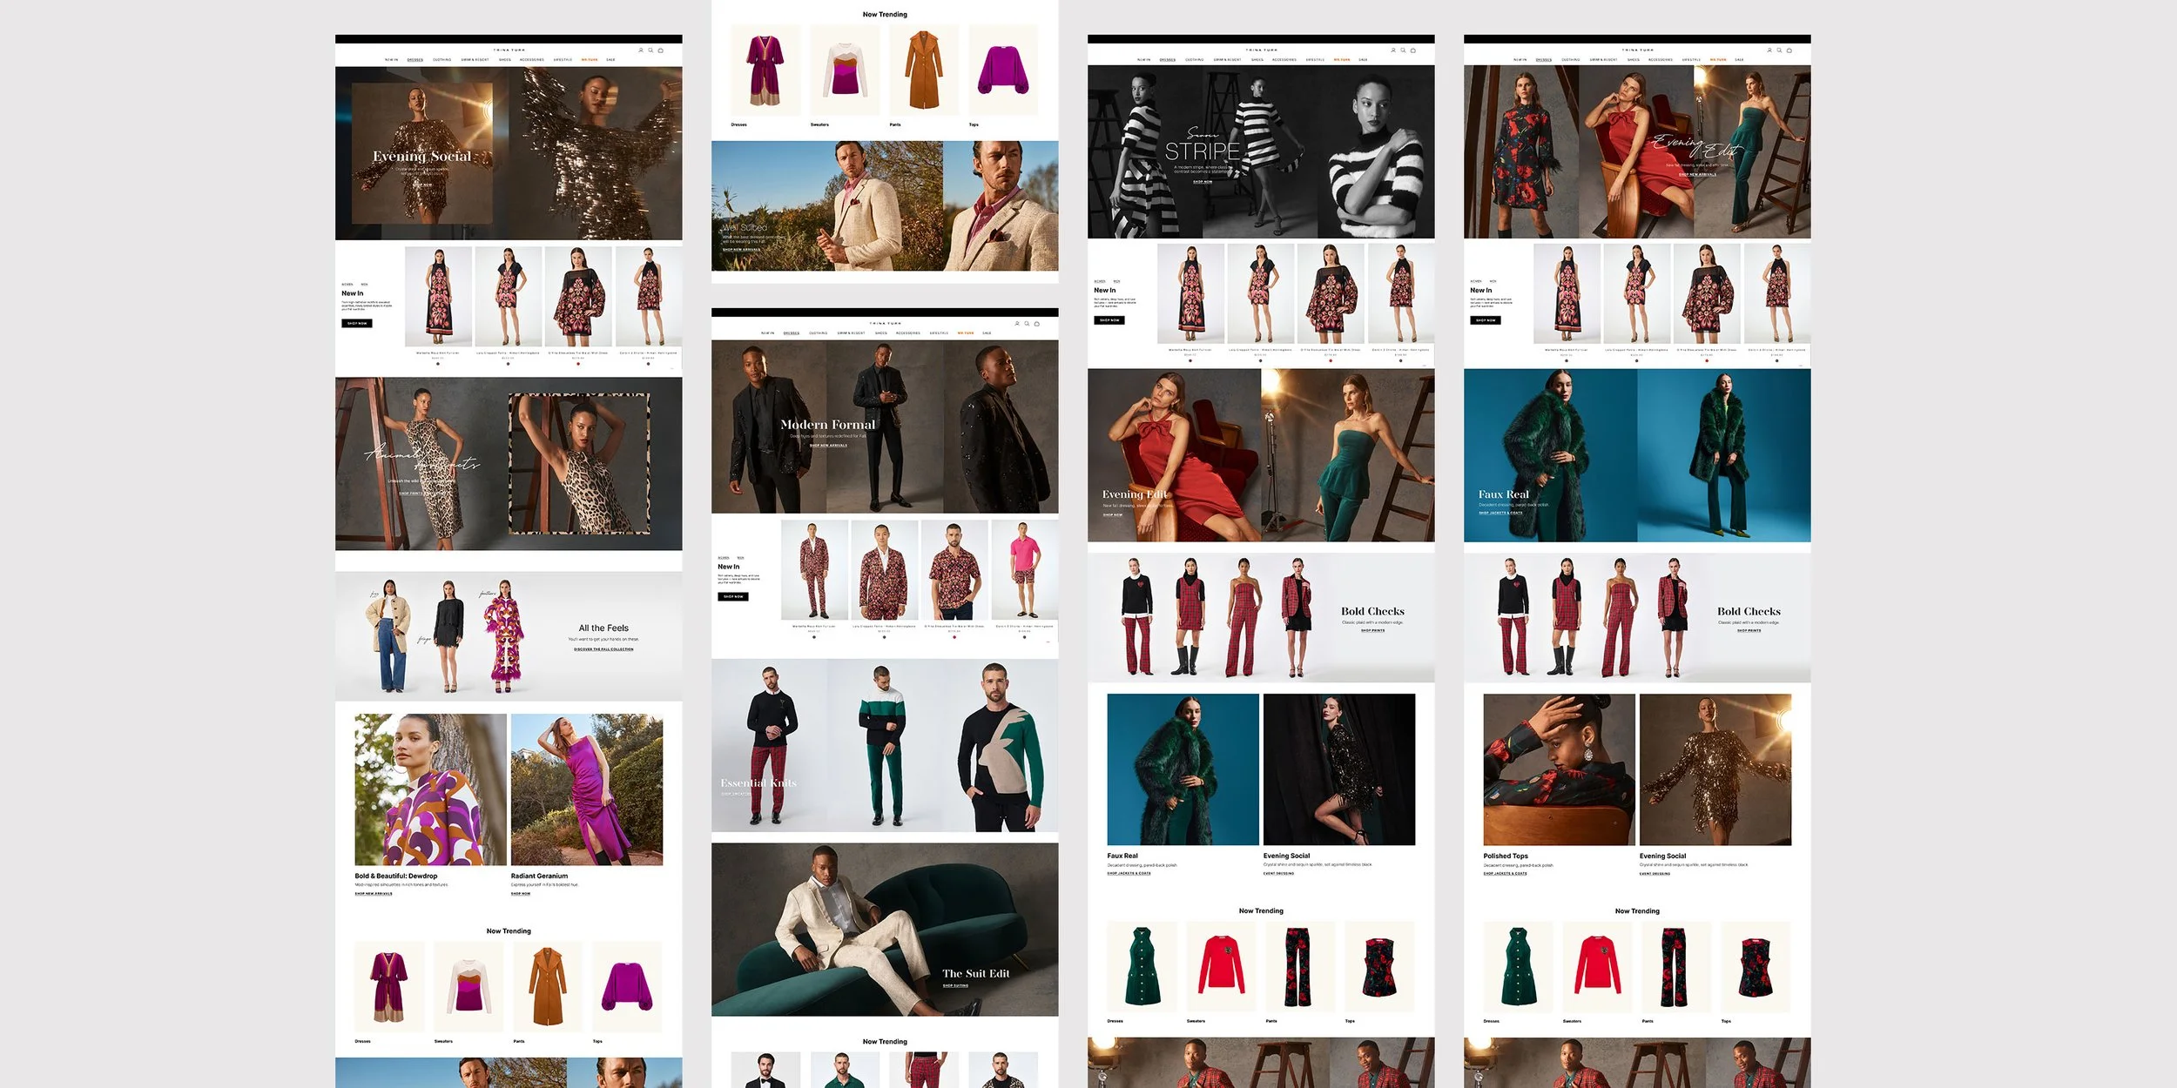The width and height of the screenshot is (2177, 1088).
Task: Click black Shop Now button under Stripe banner
Action: pyautogui.click(x=1109, y=320)
